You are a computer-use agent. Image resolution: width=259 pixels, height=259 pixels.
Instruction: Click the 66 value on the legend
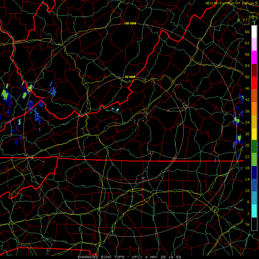point(247,32)
